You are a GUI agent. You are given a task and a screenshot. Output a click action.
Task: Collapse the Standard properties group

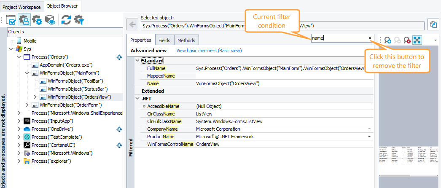tap(137, 61)
